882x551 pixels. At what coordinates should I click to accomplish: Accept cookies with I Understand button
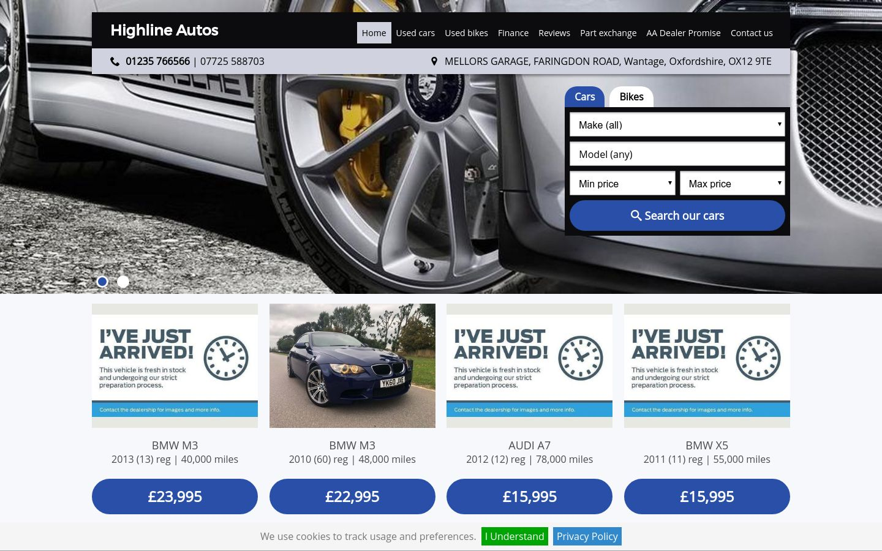tap(514, 536)
